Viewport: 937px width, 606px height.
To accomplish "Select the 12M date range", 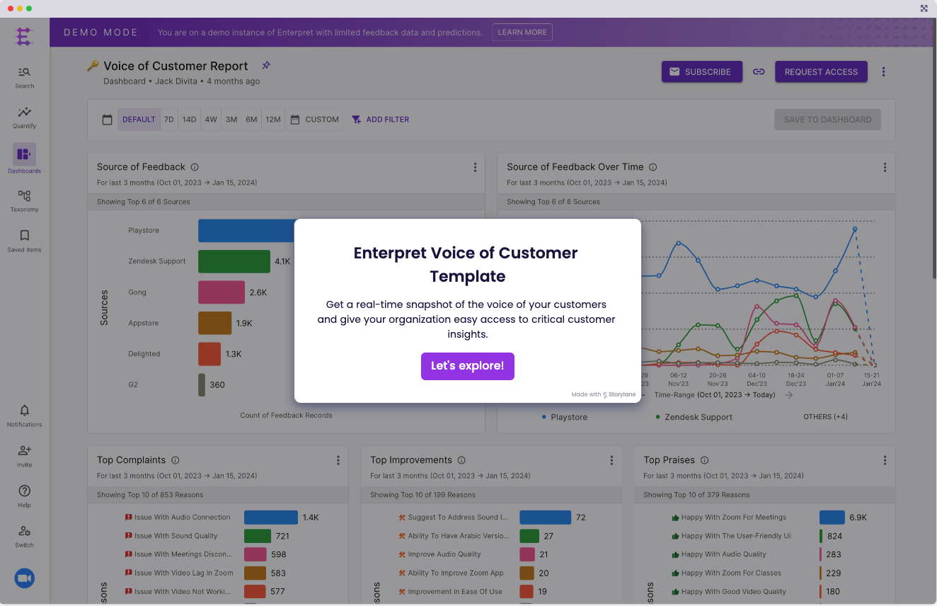I will [x=273, y=120].
